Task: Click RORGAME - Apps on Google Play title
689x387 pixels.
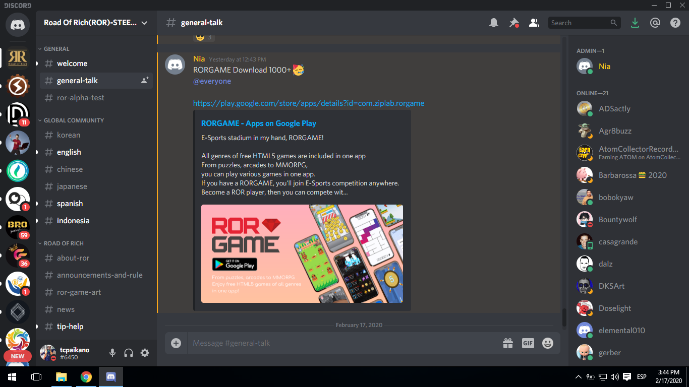Action: point(259,123)
